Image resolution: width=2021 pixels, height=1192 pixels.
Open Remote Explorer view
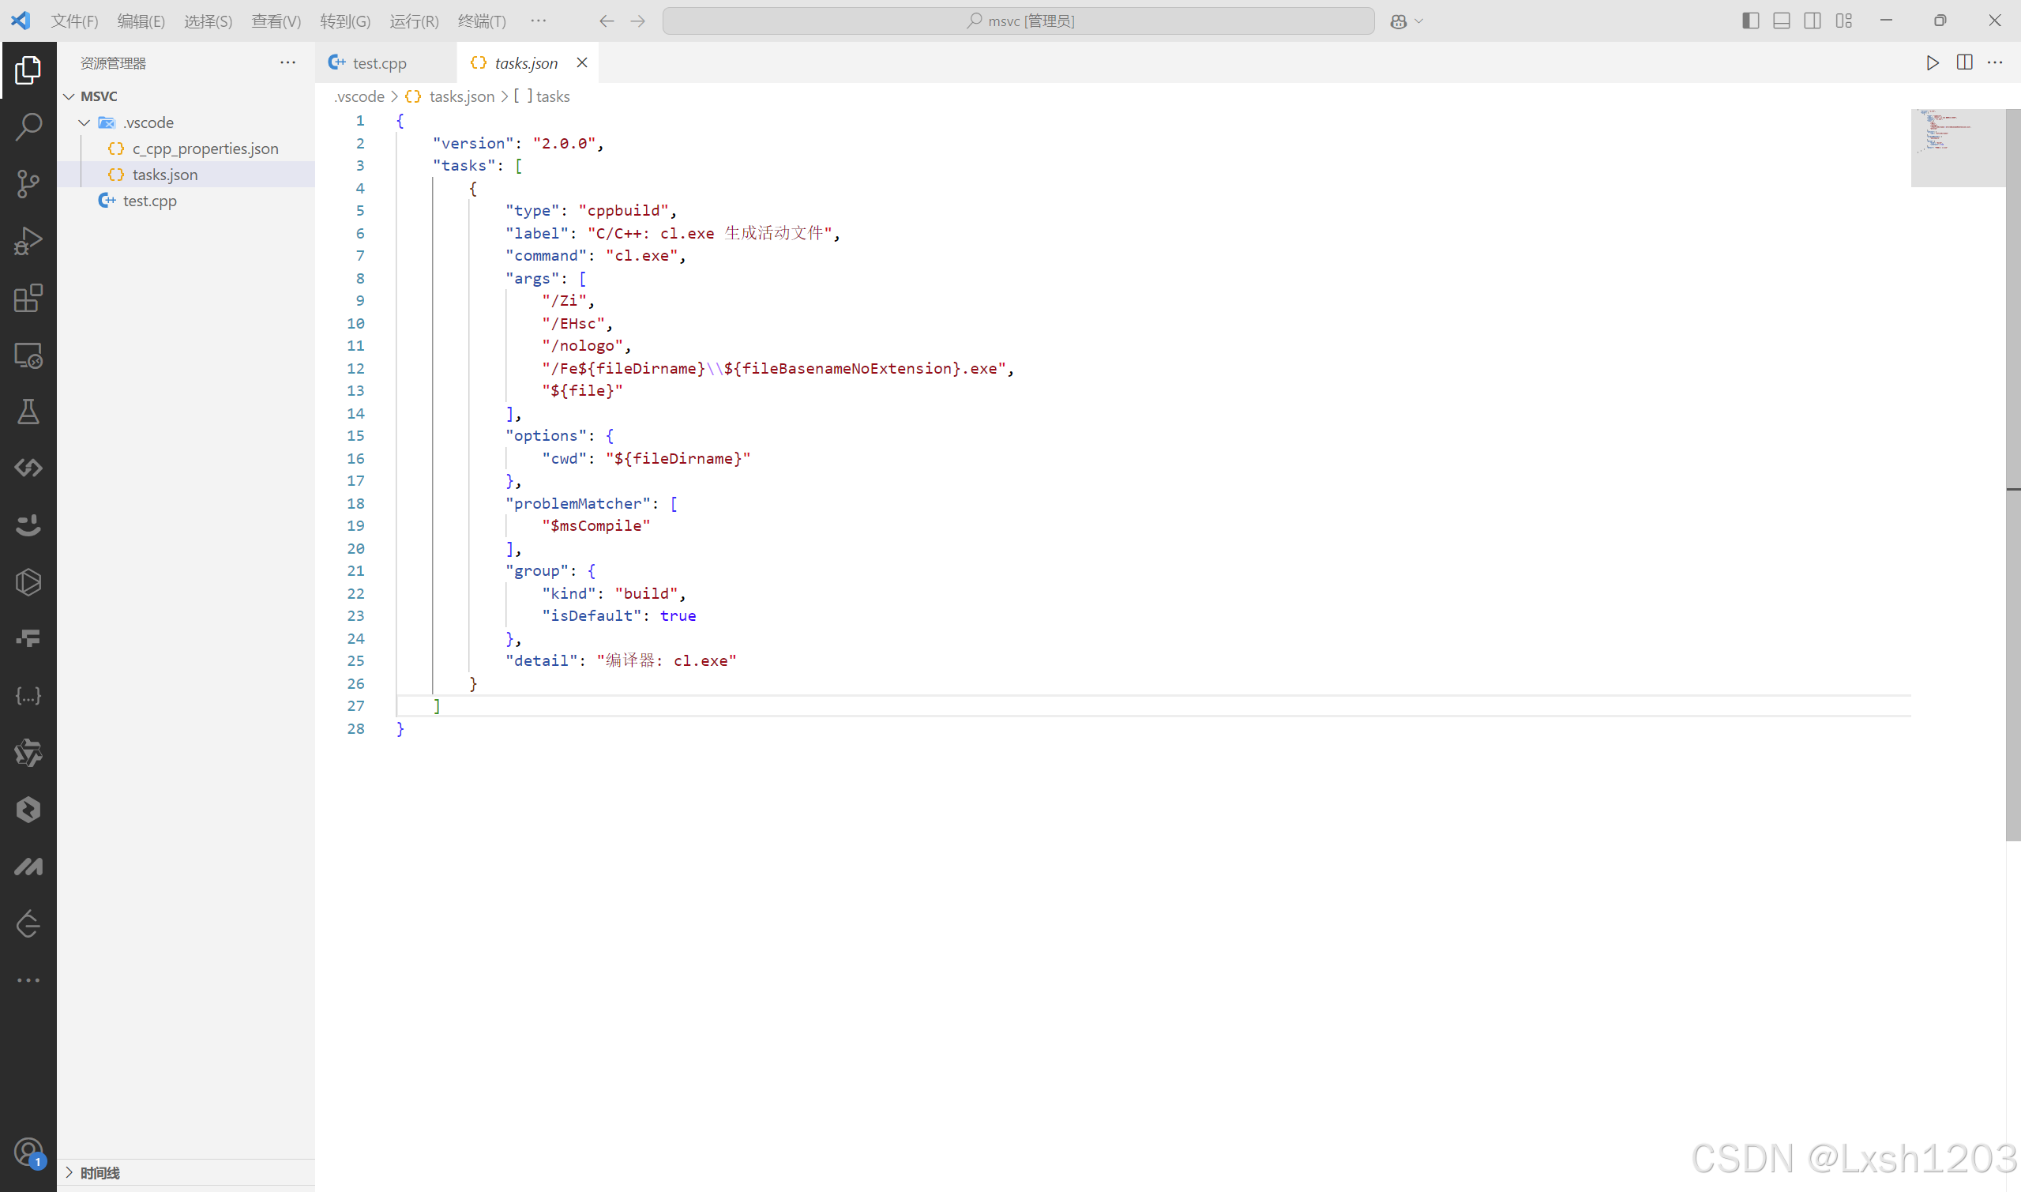click(28, 355)
